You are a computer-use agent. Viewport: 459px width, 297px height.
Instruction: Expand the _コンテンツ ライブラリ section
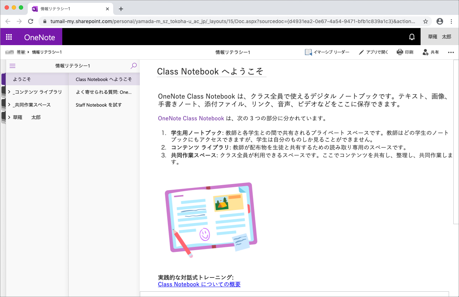point(9,92)
